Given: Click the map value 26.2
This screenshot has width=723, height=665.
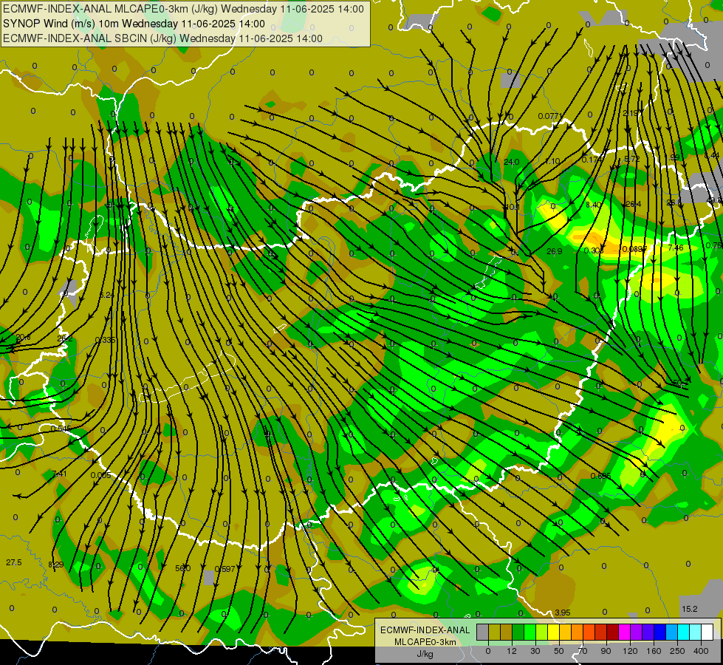Looking at the screenshot, I should tap(64, 338).
